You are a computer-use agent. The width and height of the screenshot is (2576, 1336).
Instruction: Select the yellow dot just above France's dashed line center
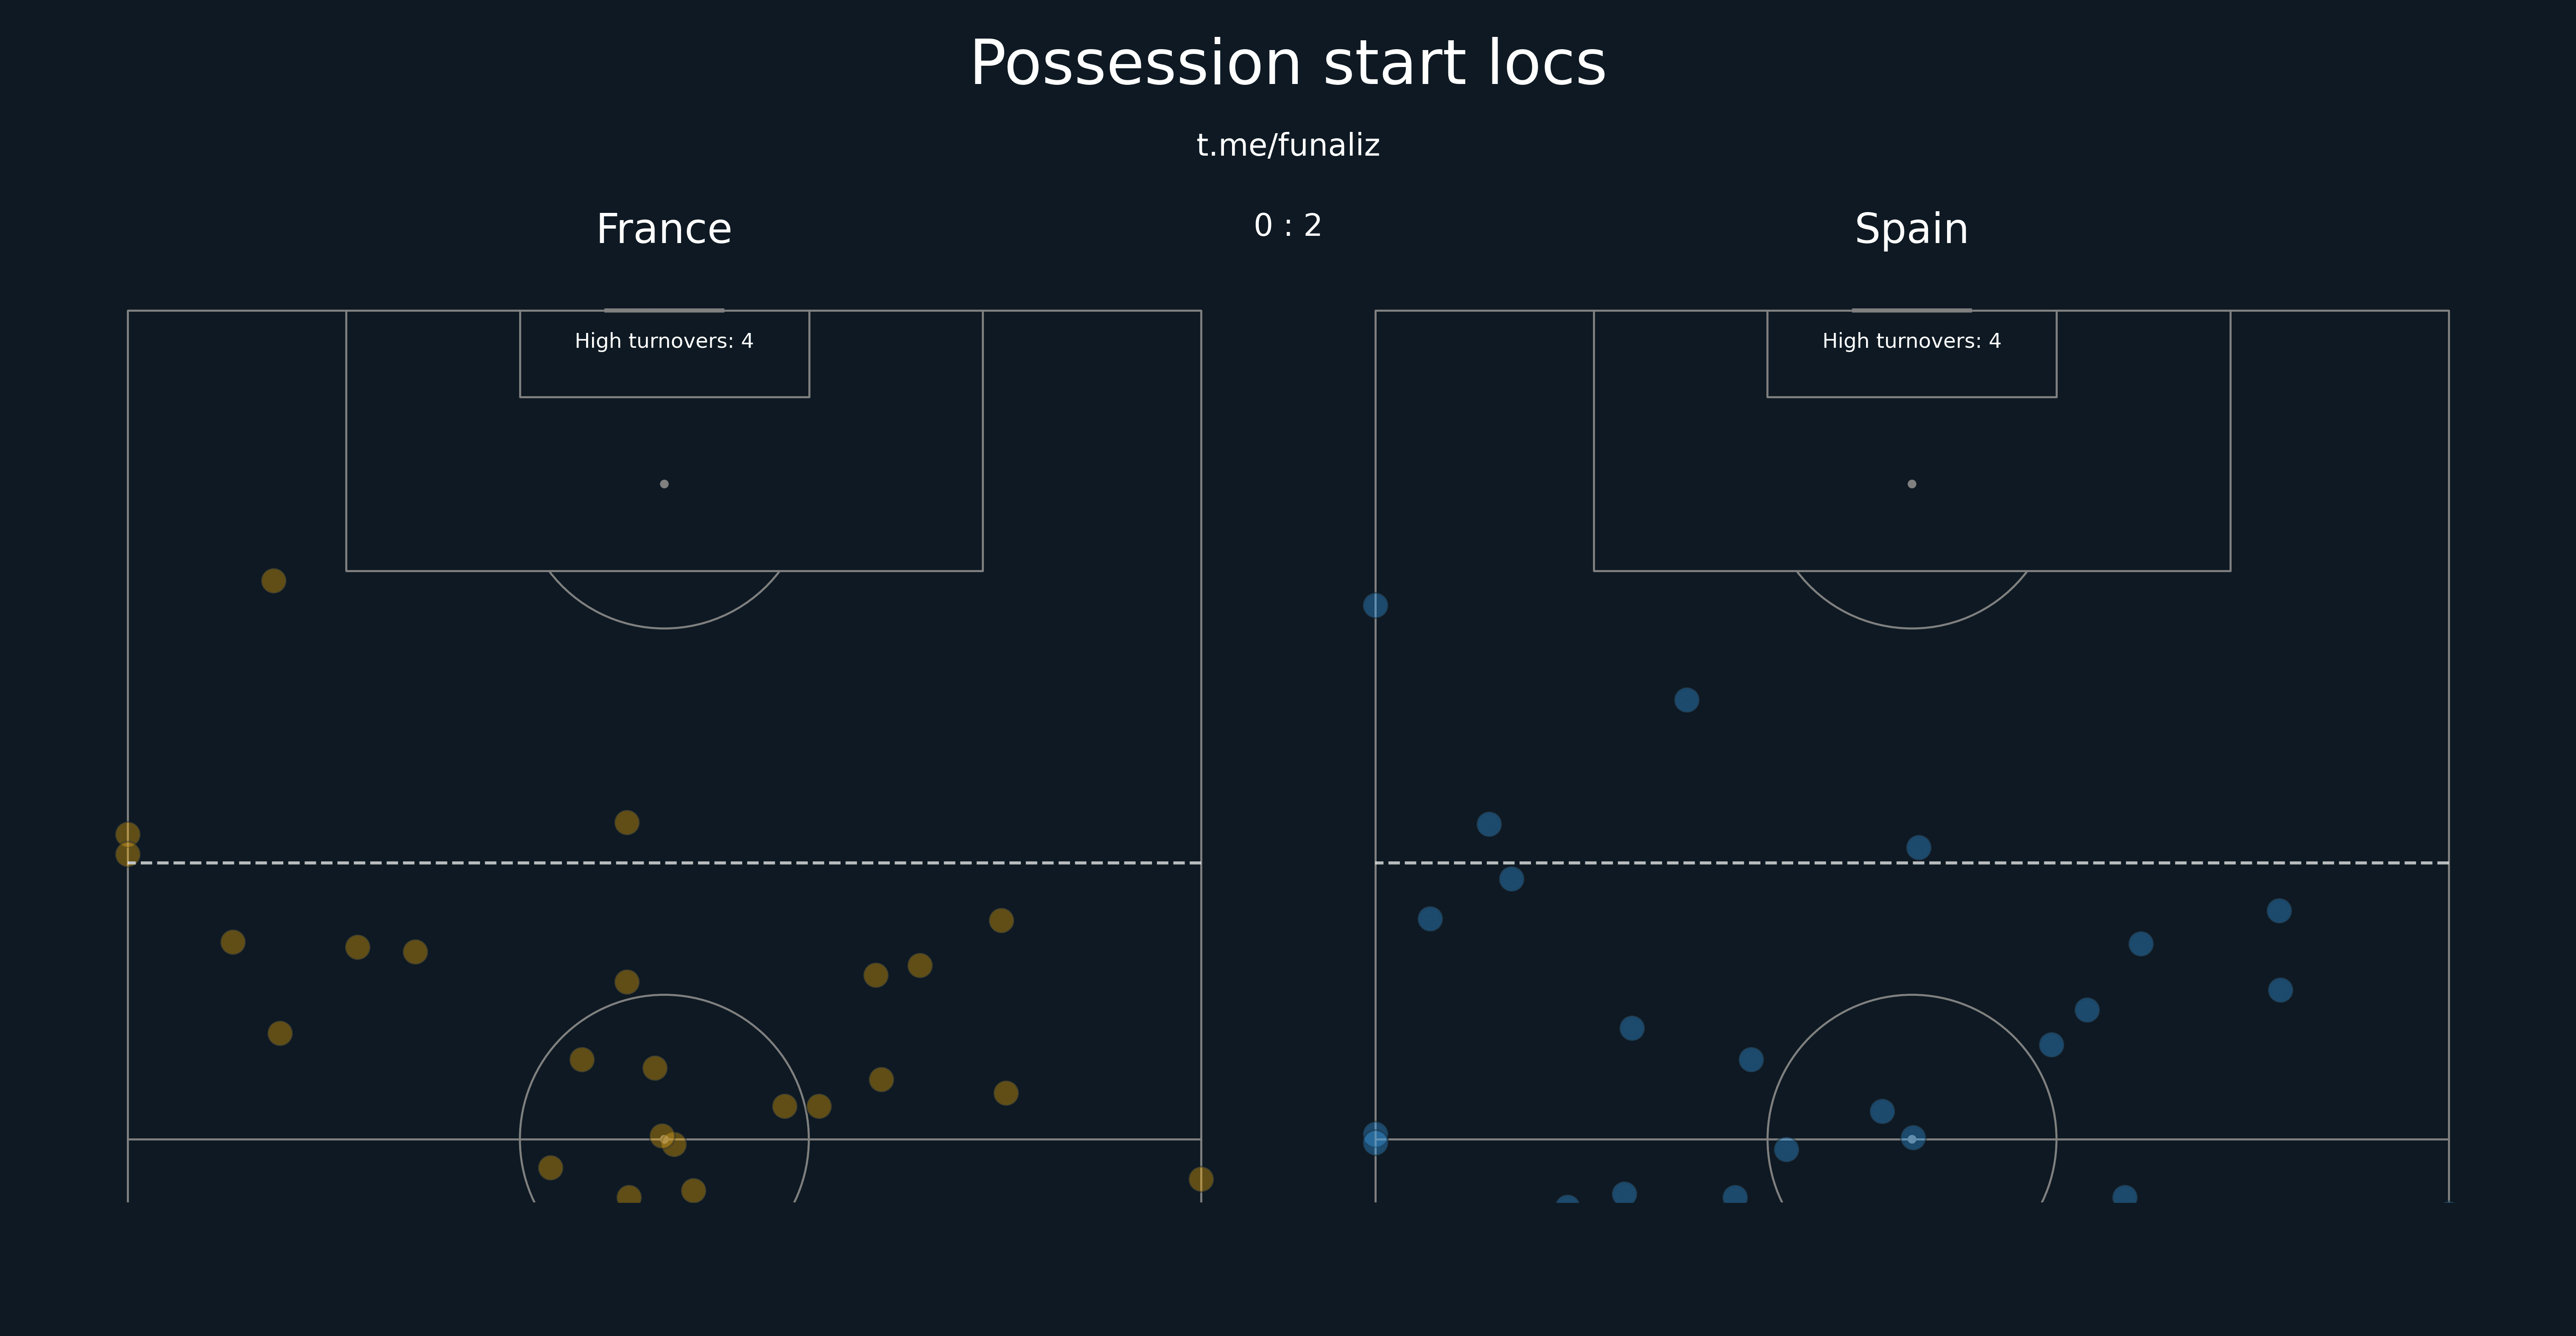tap(627, 822)
